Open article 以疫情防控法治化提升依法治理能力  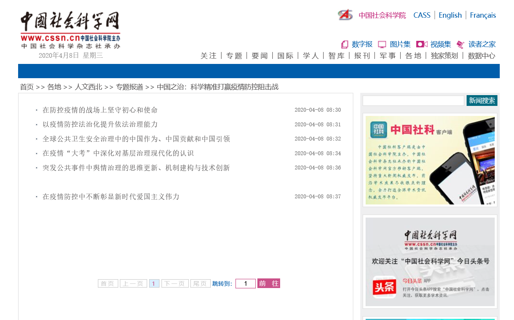click(100, 124)
